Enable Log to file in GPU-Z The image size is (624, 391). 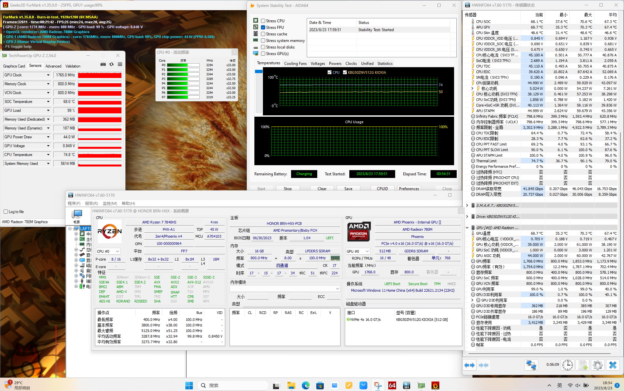[x=6, y=212]
